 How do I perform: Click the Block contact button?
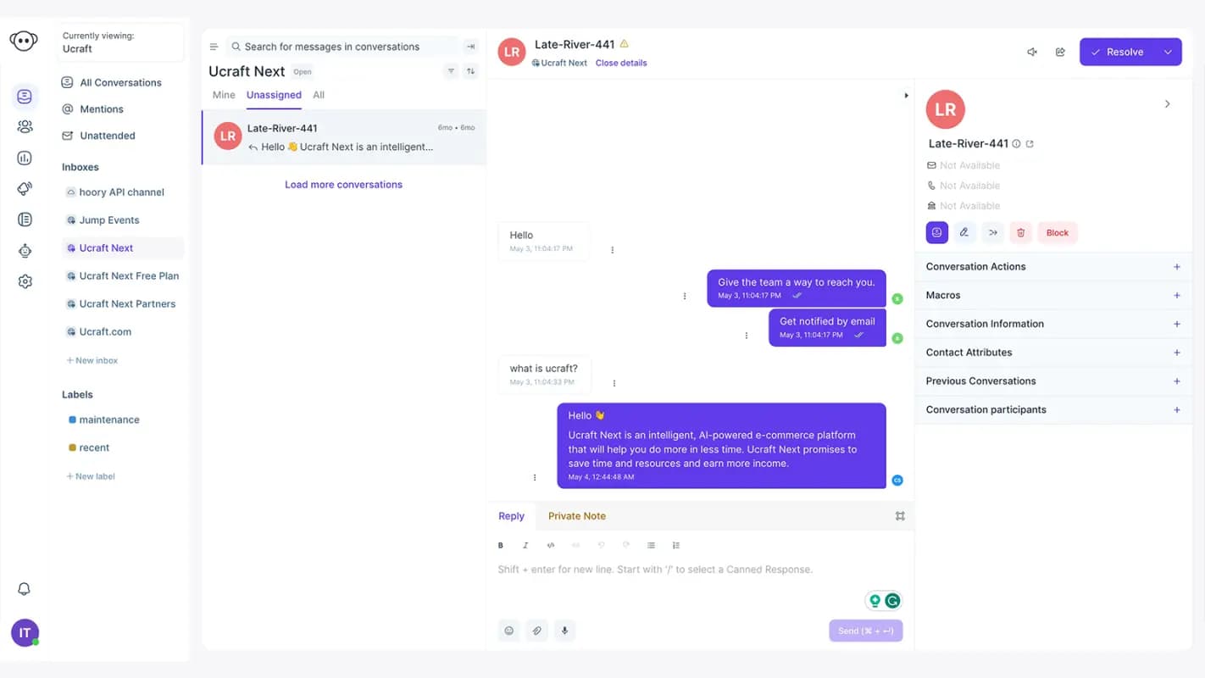(1057, 232)
